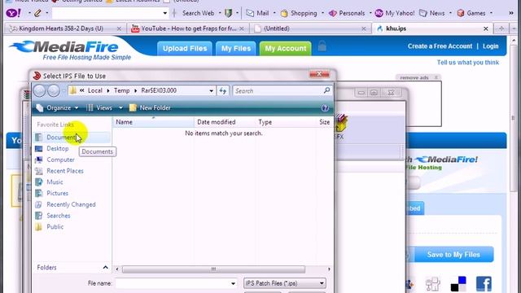Open Yahoo search box dropdown arrow
This screenshot has width=521, height=293.
point(164,13)
